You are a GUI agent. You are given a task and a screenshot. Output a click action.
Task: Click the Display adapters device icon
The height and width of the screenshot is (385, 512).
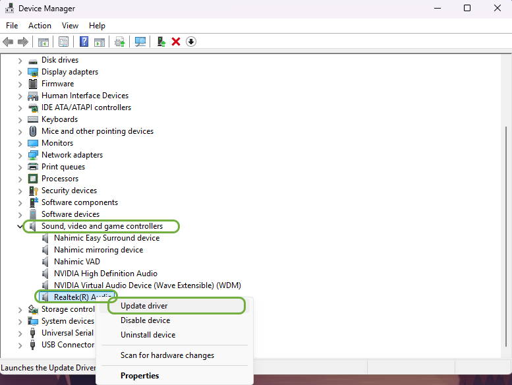(x=33, y=72)
